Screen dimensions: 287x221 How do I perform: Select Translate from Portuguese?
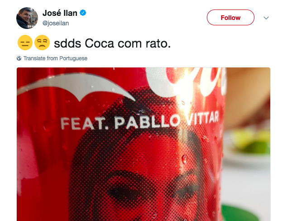click(55, 58)
